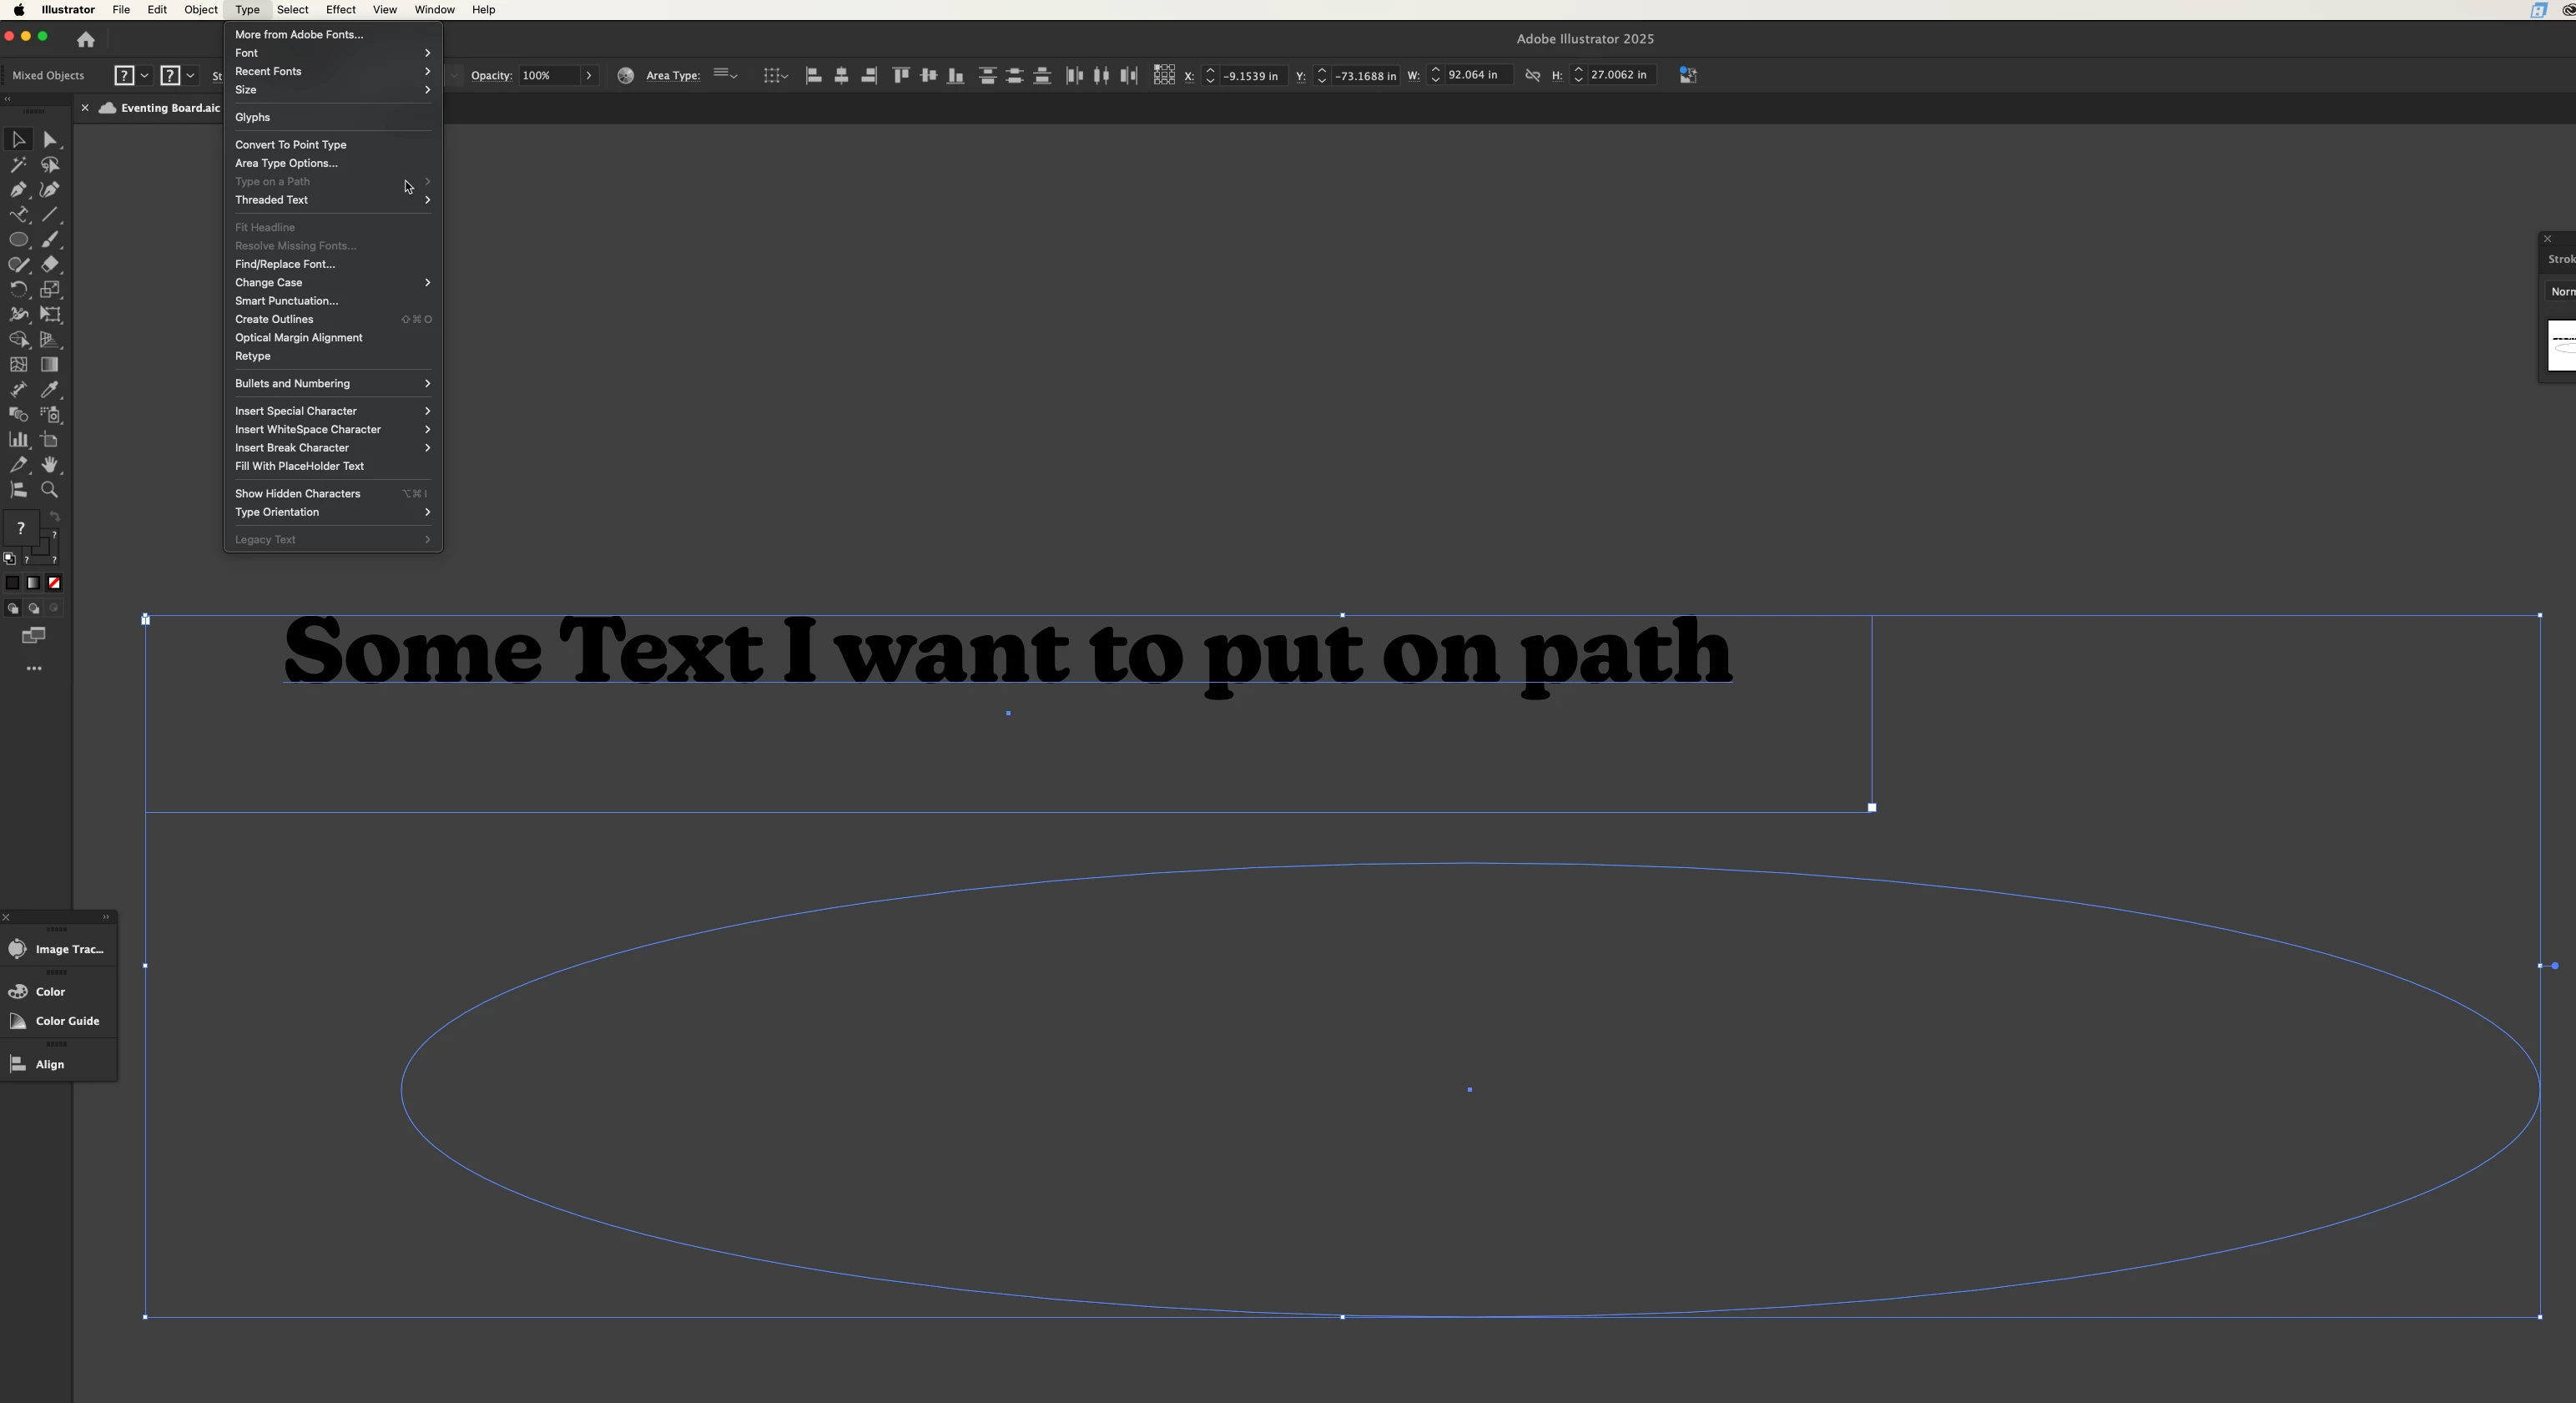Select the Hand tool
Image resolution: width=2576 pixels, height=1403 pixels.
click(x=50, y=465)
